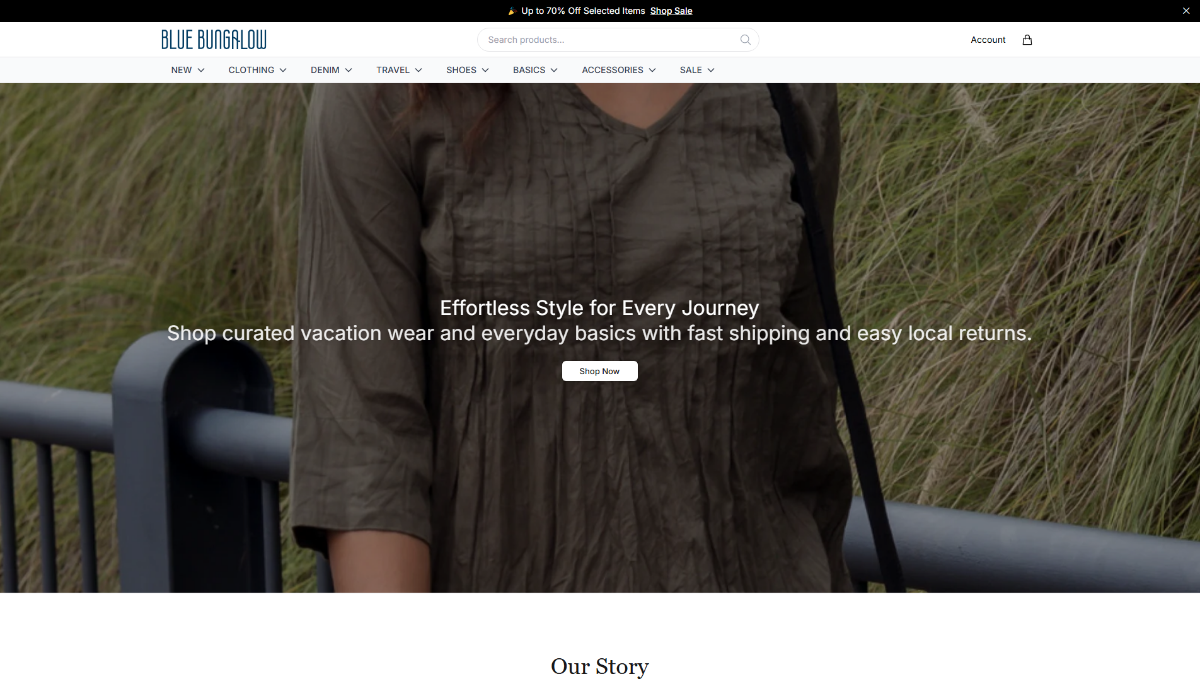This screenshot has height=679, width=1200.
Task: Click the SHOES navigation label
Action: 461,70
